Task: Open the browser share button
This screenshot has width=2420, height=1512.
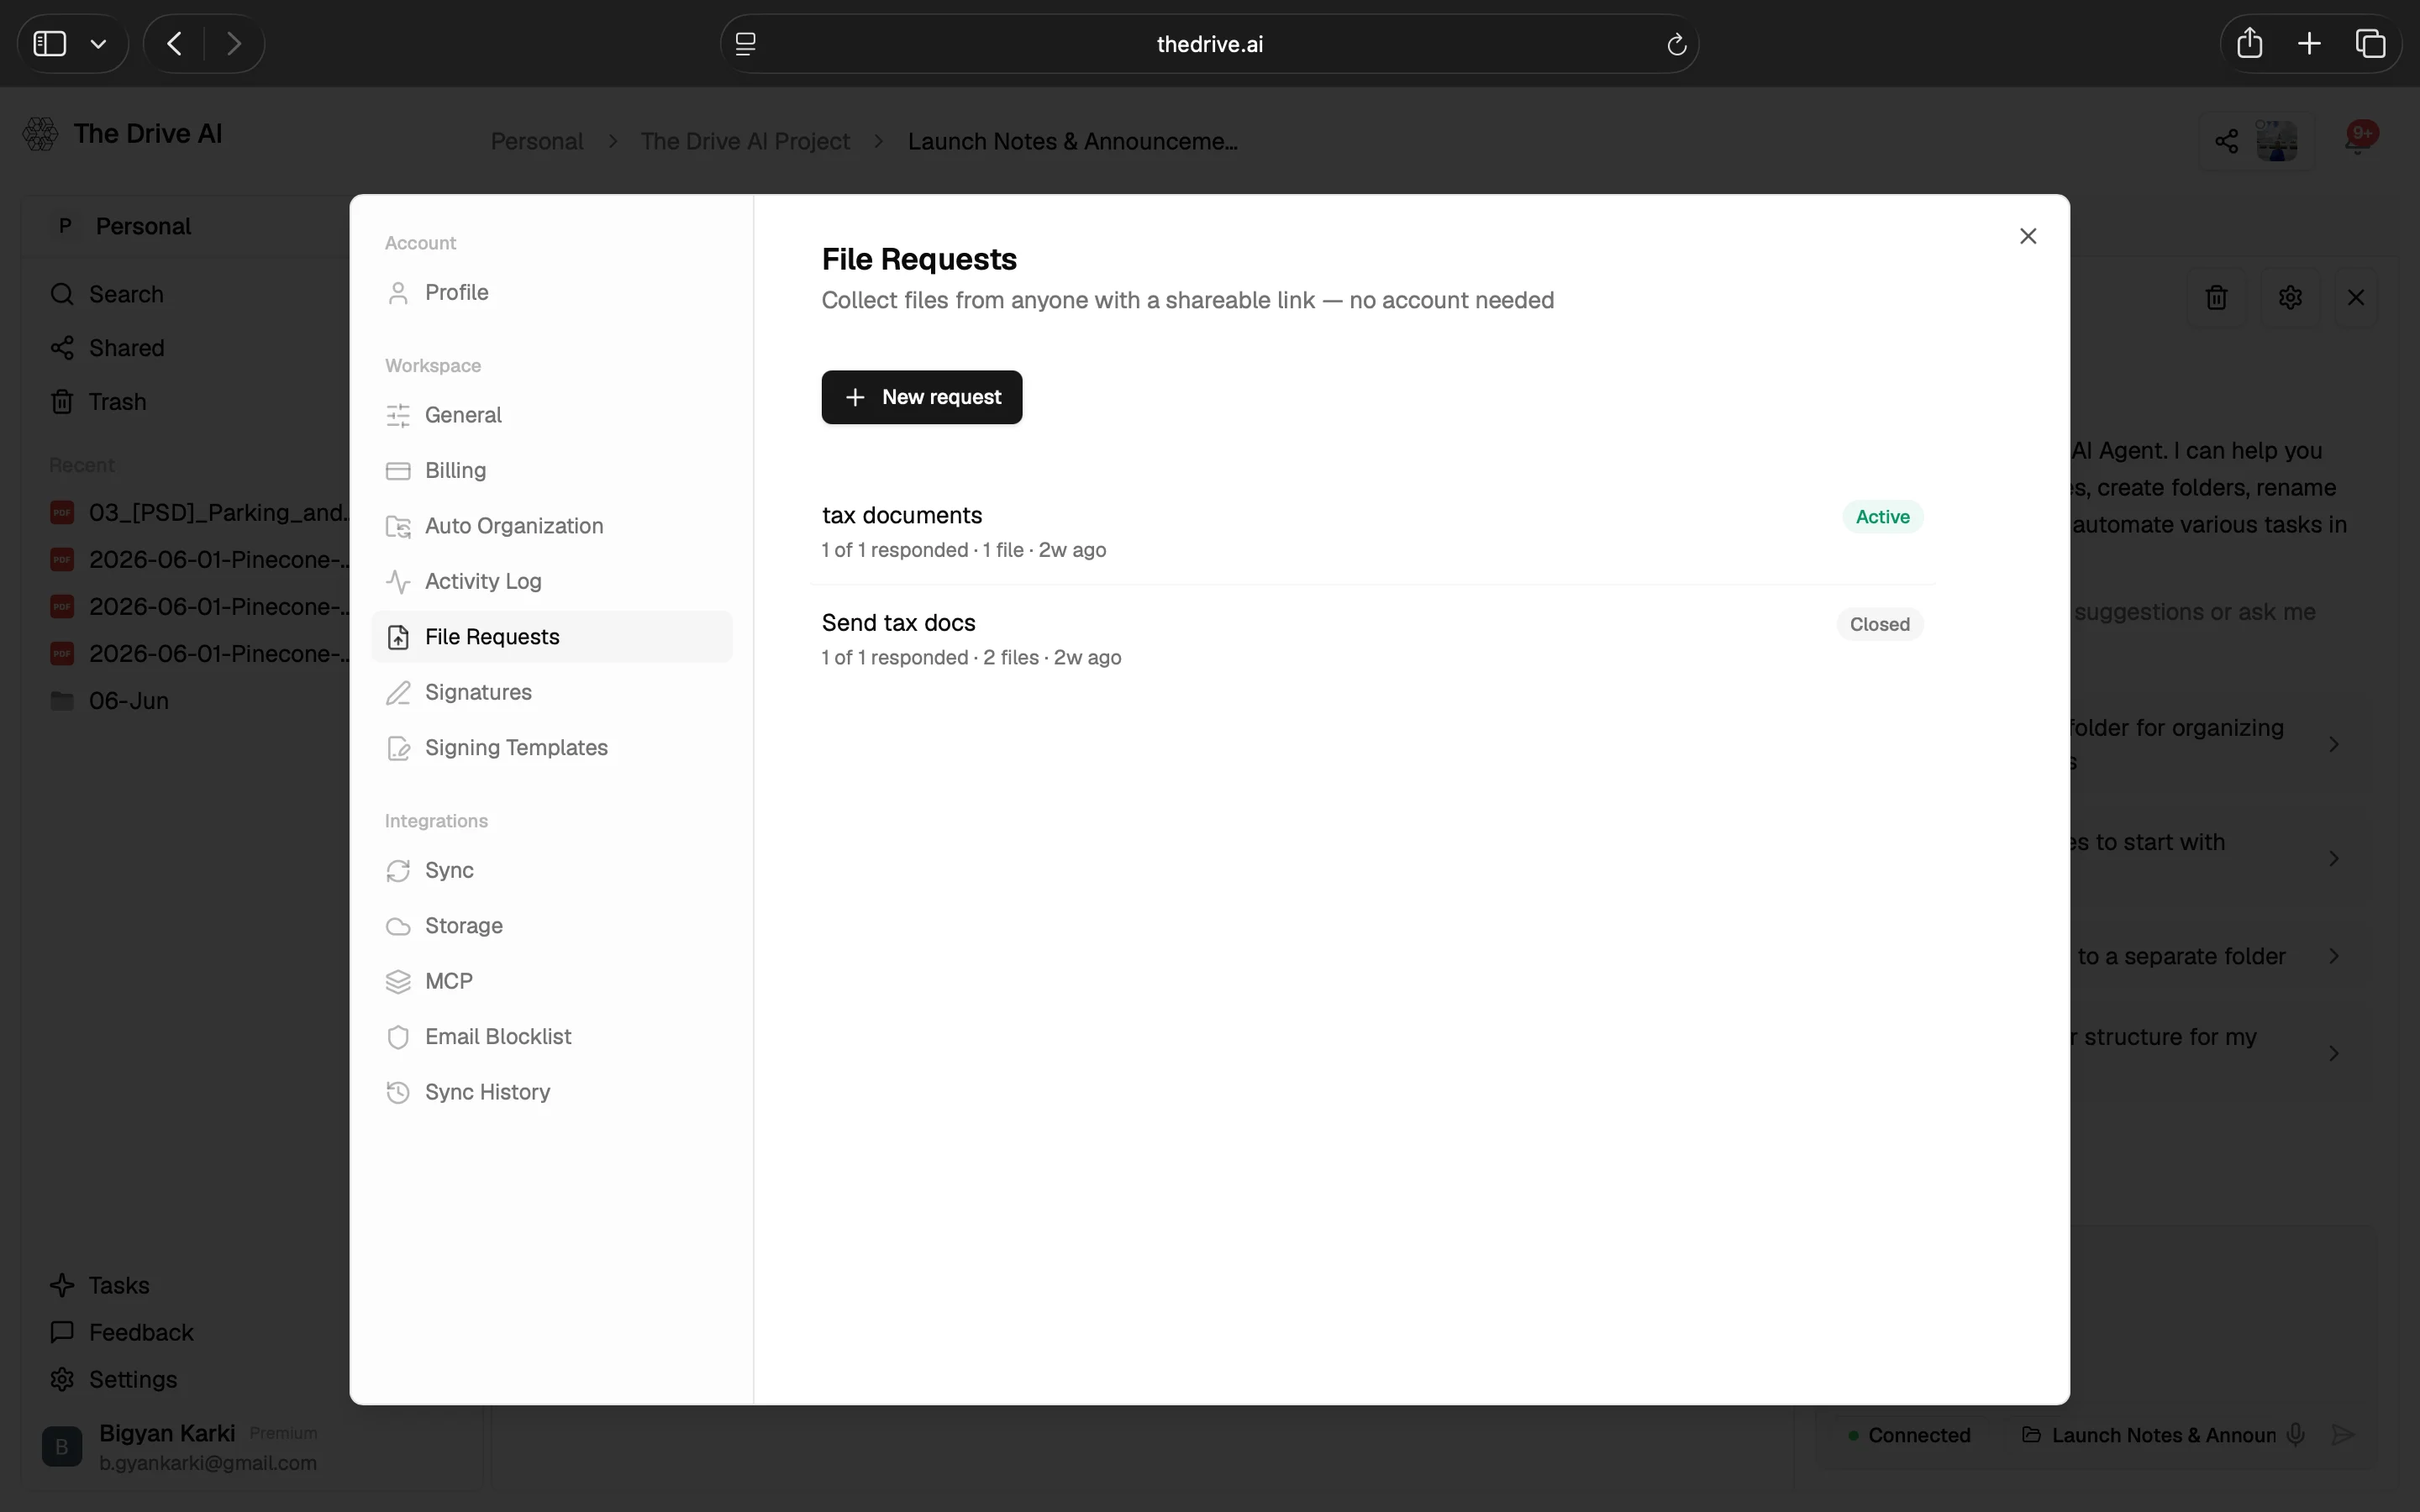Action: coord(2249,43)
